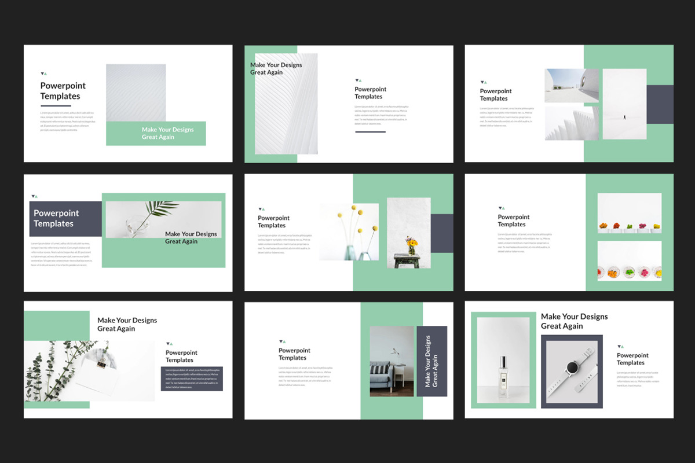Image resolution: width=695 pixels, height=463 pixels.
Task: Click dark box titled Powerpoint Templates
Action: coord(65,219)
